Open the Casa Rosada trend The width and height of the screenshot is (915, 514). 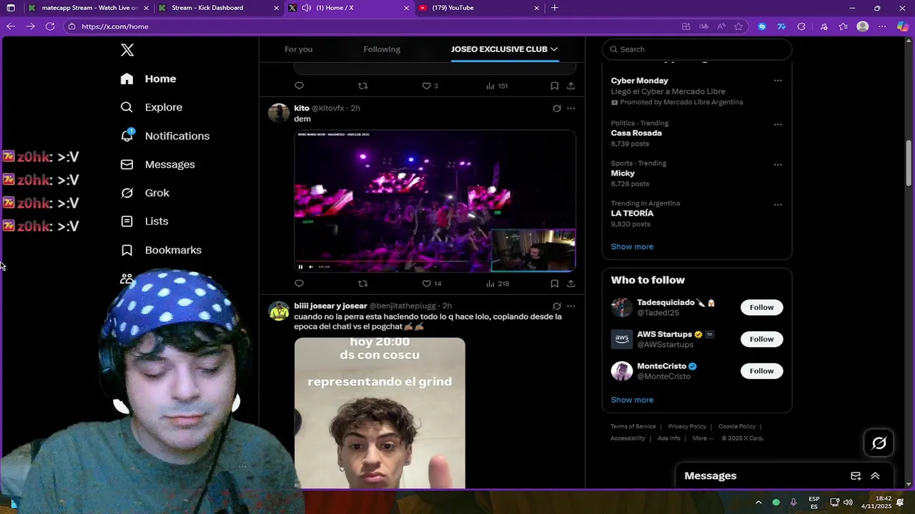coord(636,133)
